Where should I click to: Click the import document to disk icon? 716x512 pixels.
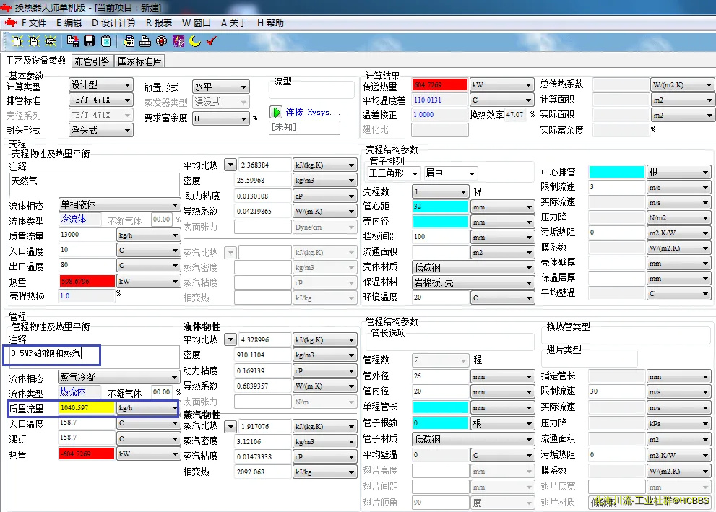click(72, 42)
